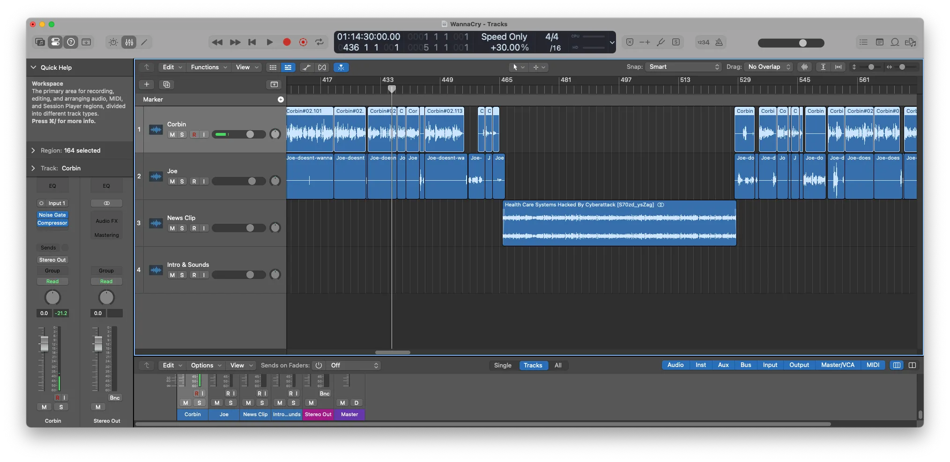The height and width of the screenshot is (462, 950).
Task: Toggle the Inspector button in control bar
Action: (x=55, y=42)
